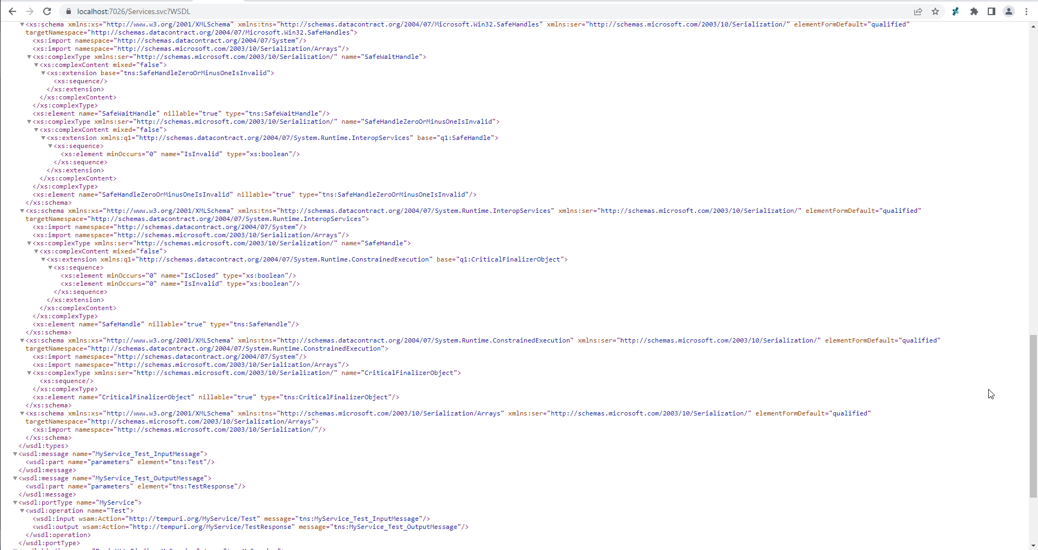Collapse the System.Runtime.InteropServices xs:schema node
The width and height of the screenshot is (1038, 550).
pyautogui.click(x=22, y=211)
